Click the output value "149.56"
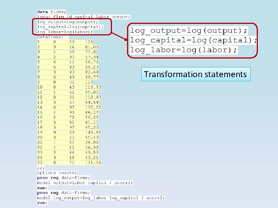This screenshot has height=208, width=278. coord(93,133)
